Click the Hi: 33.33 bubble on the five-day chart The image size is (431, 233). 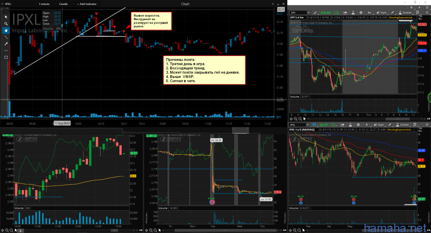pos(216,140)
